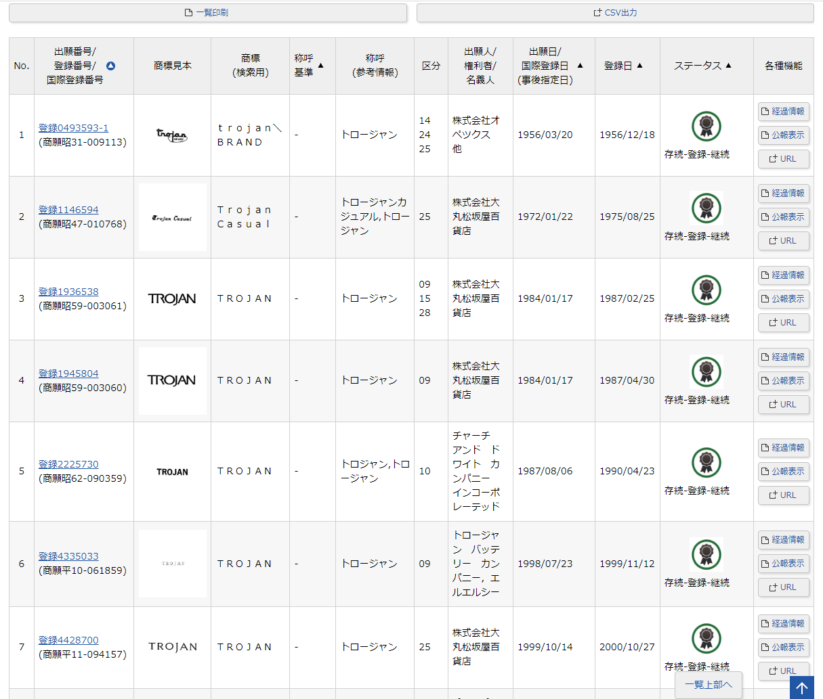Image resolution: width=823 pixels, height=699 pixels.
Task: Click status medal icon for 登録4428700
Action: [706, 639]
